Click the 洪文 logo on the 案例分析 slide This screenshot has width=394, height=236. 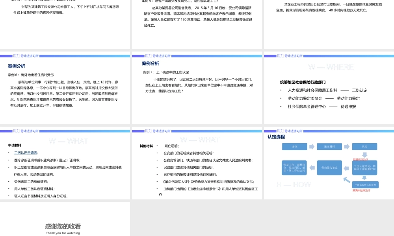coord(15,56)
